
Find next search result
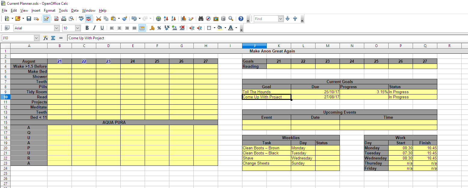point(288,19)
